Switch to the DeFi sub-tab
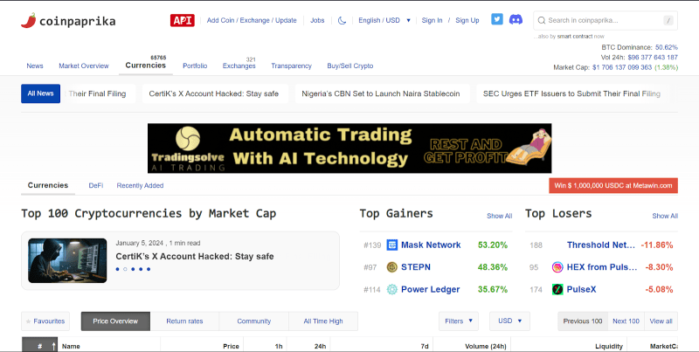 [96, 185]
